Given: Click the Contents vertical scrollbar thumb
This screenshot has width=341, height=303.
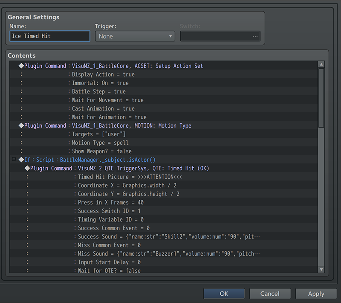Looking at the screenshot, I should [x=321, y=98].
